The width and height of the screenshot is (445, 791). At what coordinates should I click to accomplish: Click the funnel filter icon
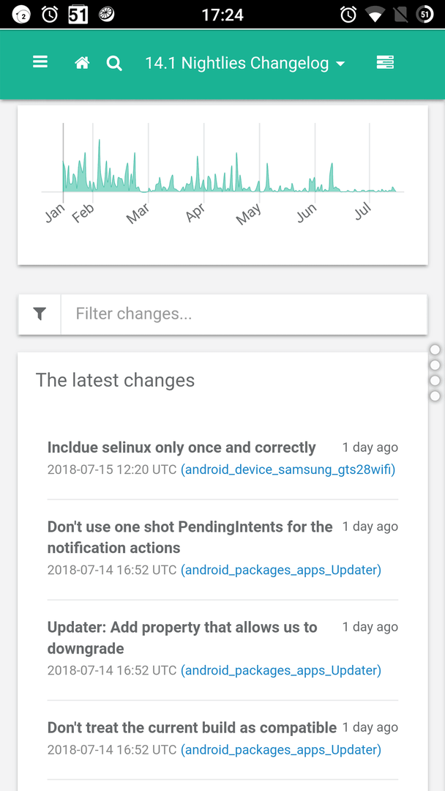click(40, 314)
